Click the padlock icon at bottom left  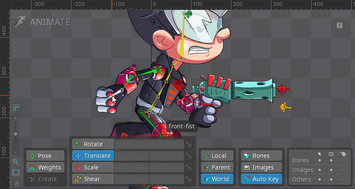(17, 183)
